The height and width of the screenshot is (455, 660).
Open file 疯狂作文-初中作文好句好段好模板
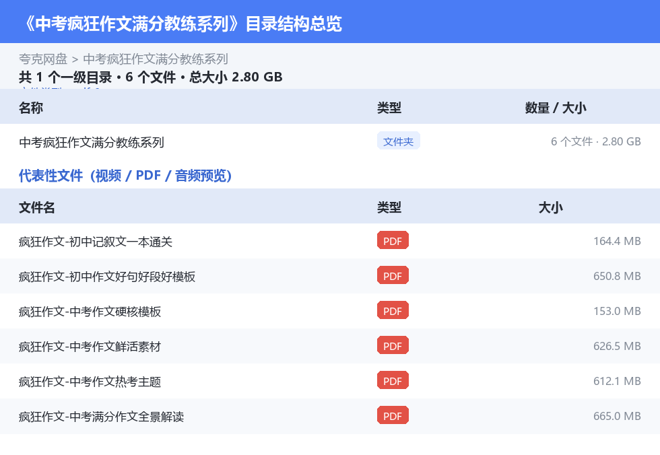pyautogui.click(x=107, y=276)
